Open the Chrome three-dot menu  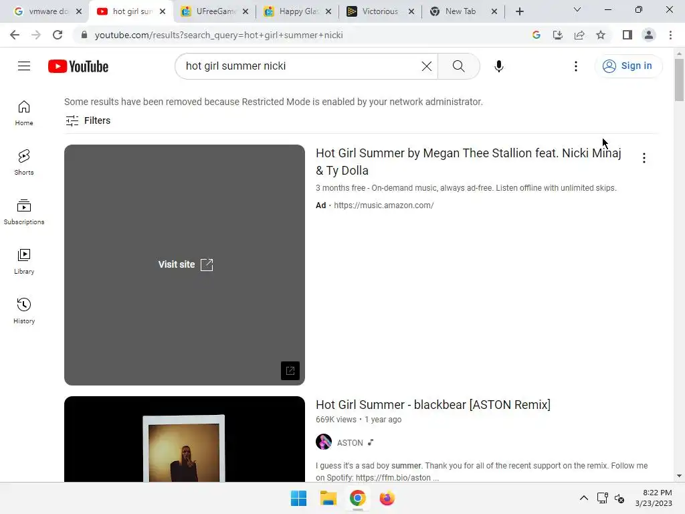670,35
